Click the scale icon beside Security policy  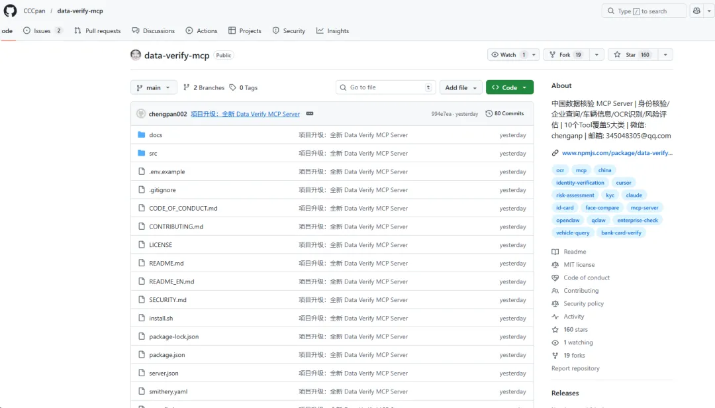(x=555, y=303)
